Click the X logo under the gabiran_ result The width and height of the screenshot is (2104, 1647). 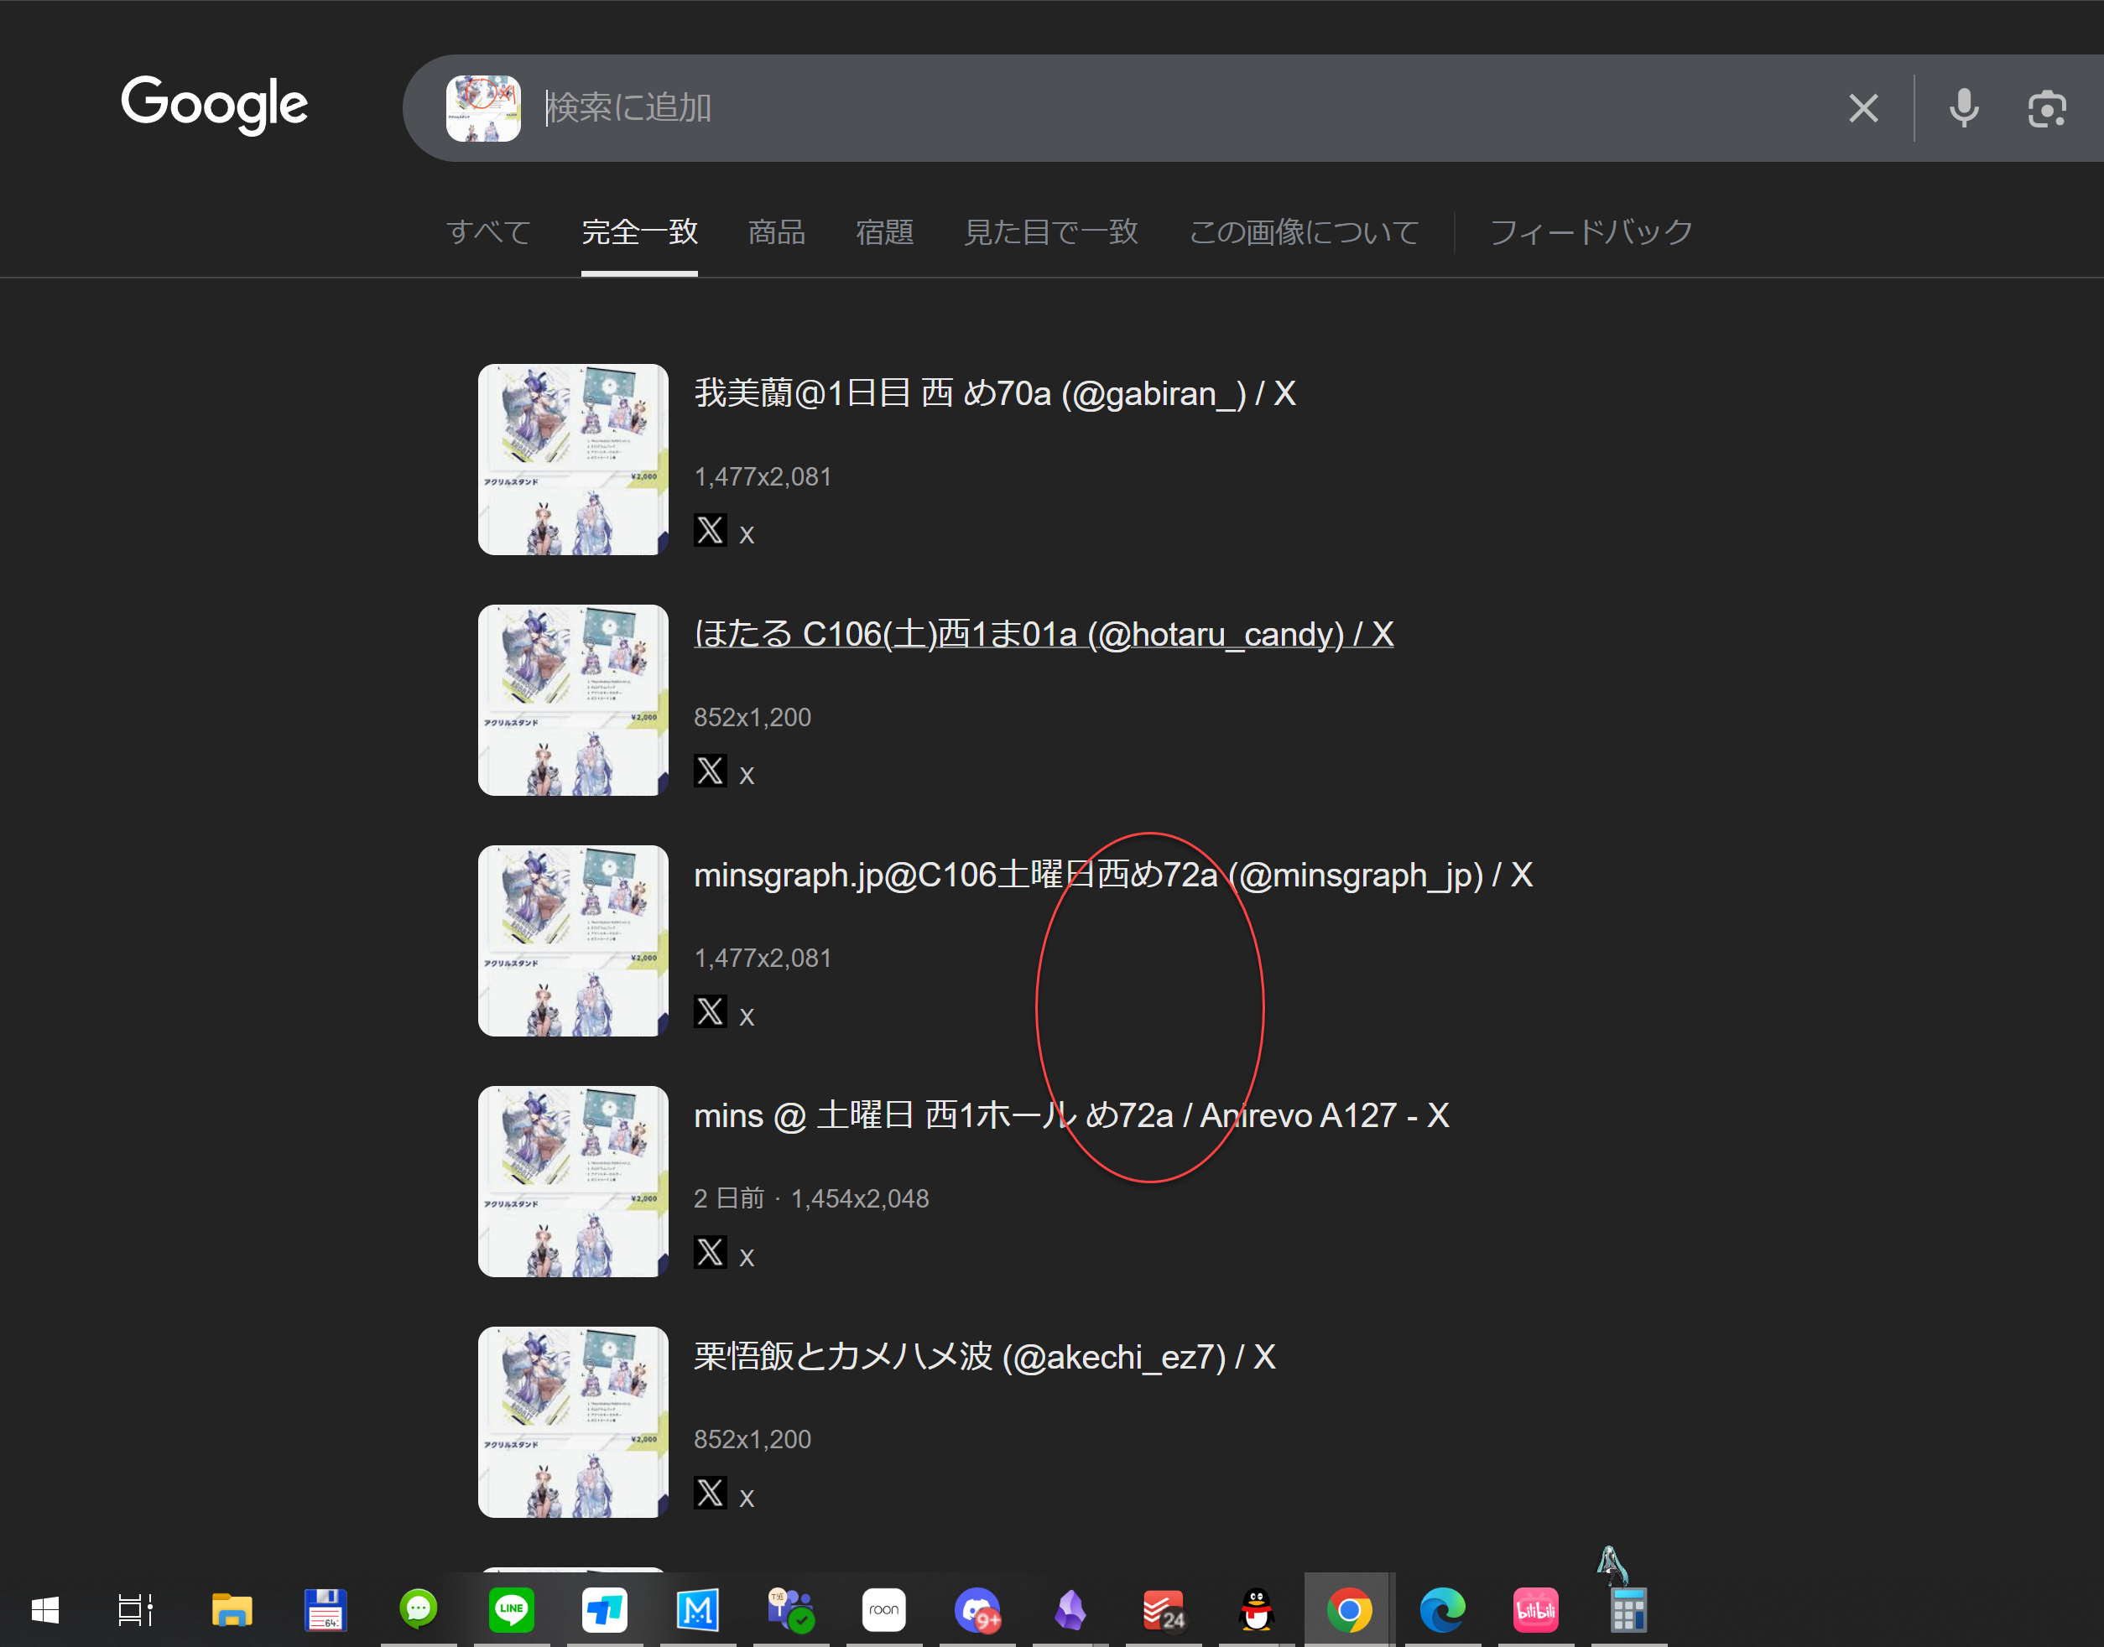click(x=711, y=532)
